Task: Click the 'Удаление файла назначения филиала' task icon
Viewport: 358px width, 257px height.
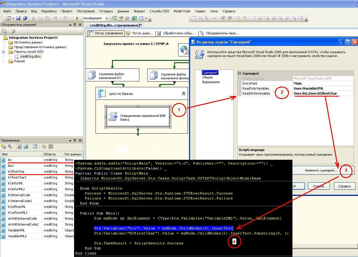Action: (x=154, y=75)
